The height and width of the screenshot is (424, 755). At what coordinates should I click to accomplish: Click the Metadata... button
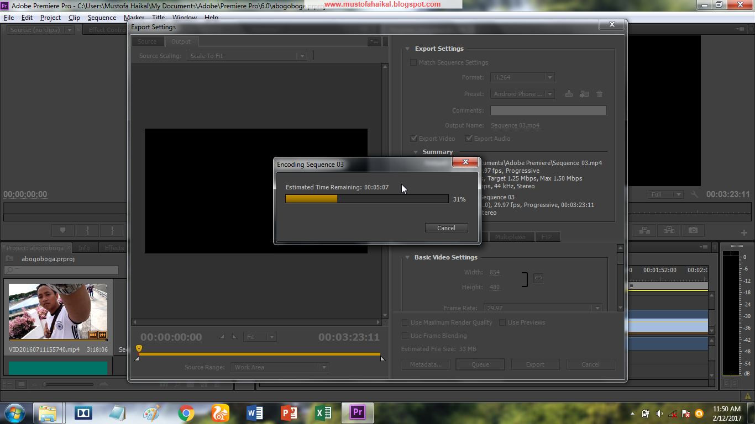pos(426,364)
